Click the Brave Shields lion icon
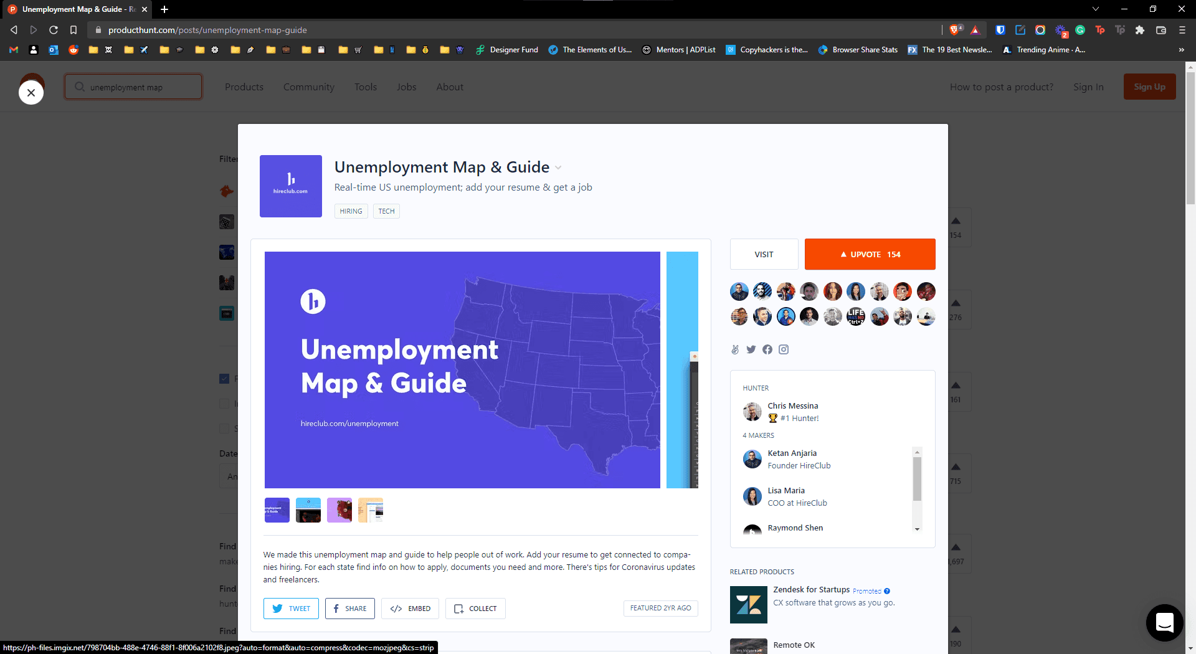Viewport: 1196px width, 654px height. tap(956, 30)
